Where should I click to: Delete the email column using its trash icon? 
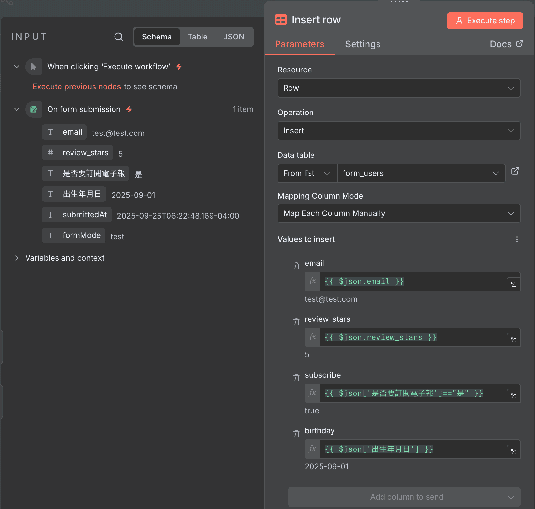pos(296,266)
